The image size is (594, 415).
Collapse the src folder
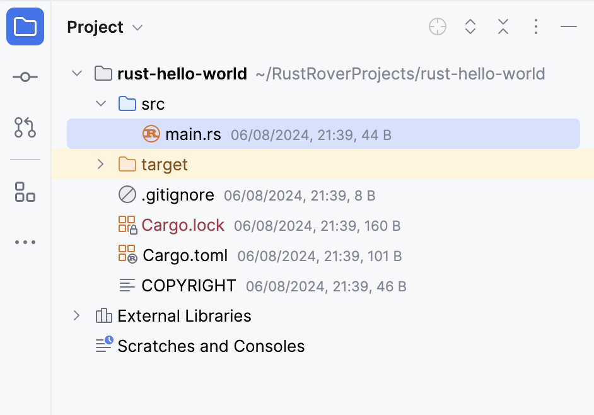(101, 104)
